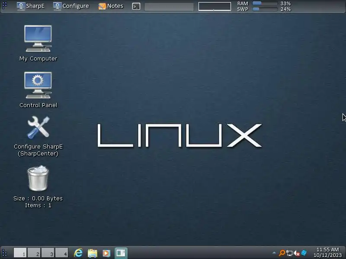This screenshot has height=259, width=346.
Task: Open the network monitor tray icon
Action: click(289, 253)
